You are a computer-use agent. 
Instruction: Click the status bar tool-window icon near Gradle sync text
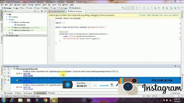tap(2, 96)
